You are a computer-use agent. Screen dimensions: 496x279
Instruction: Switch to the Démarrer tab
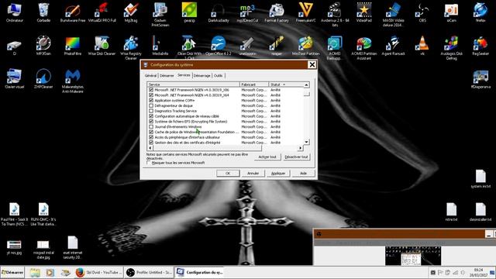click(x=167, y=76)
